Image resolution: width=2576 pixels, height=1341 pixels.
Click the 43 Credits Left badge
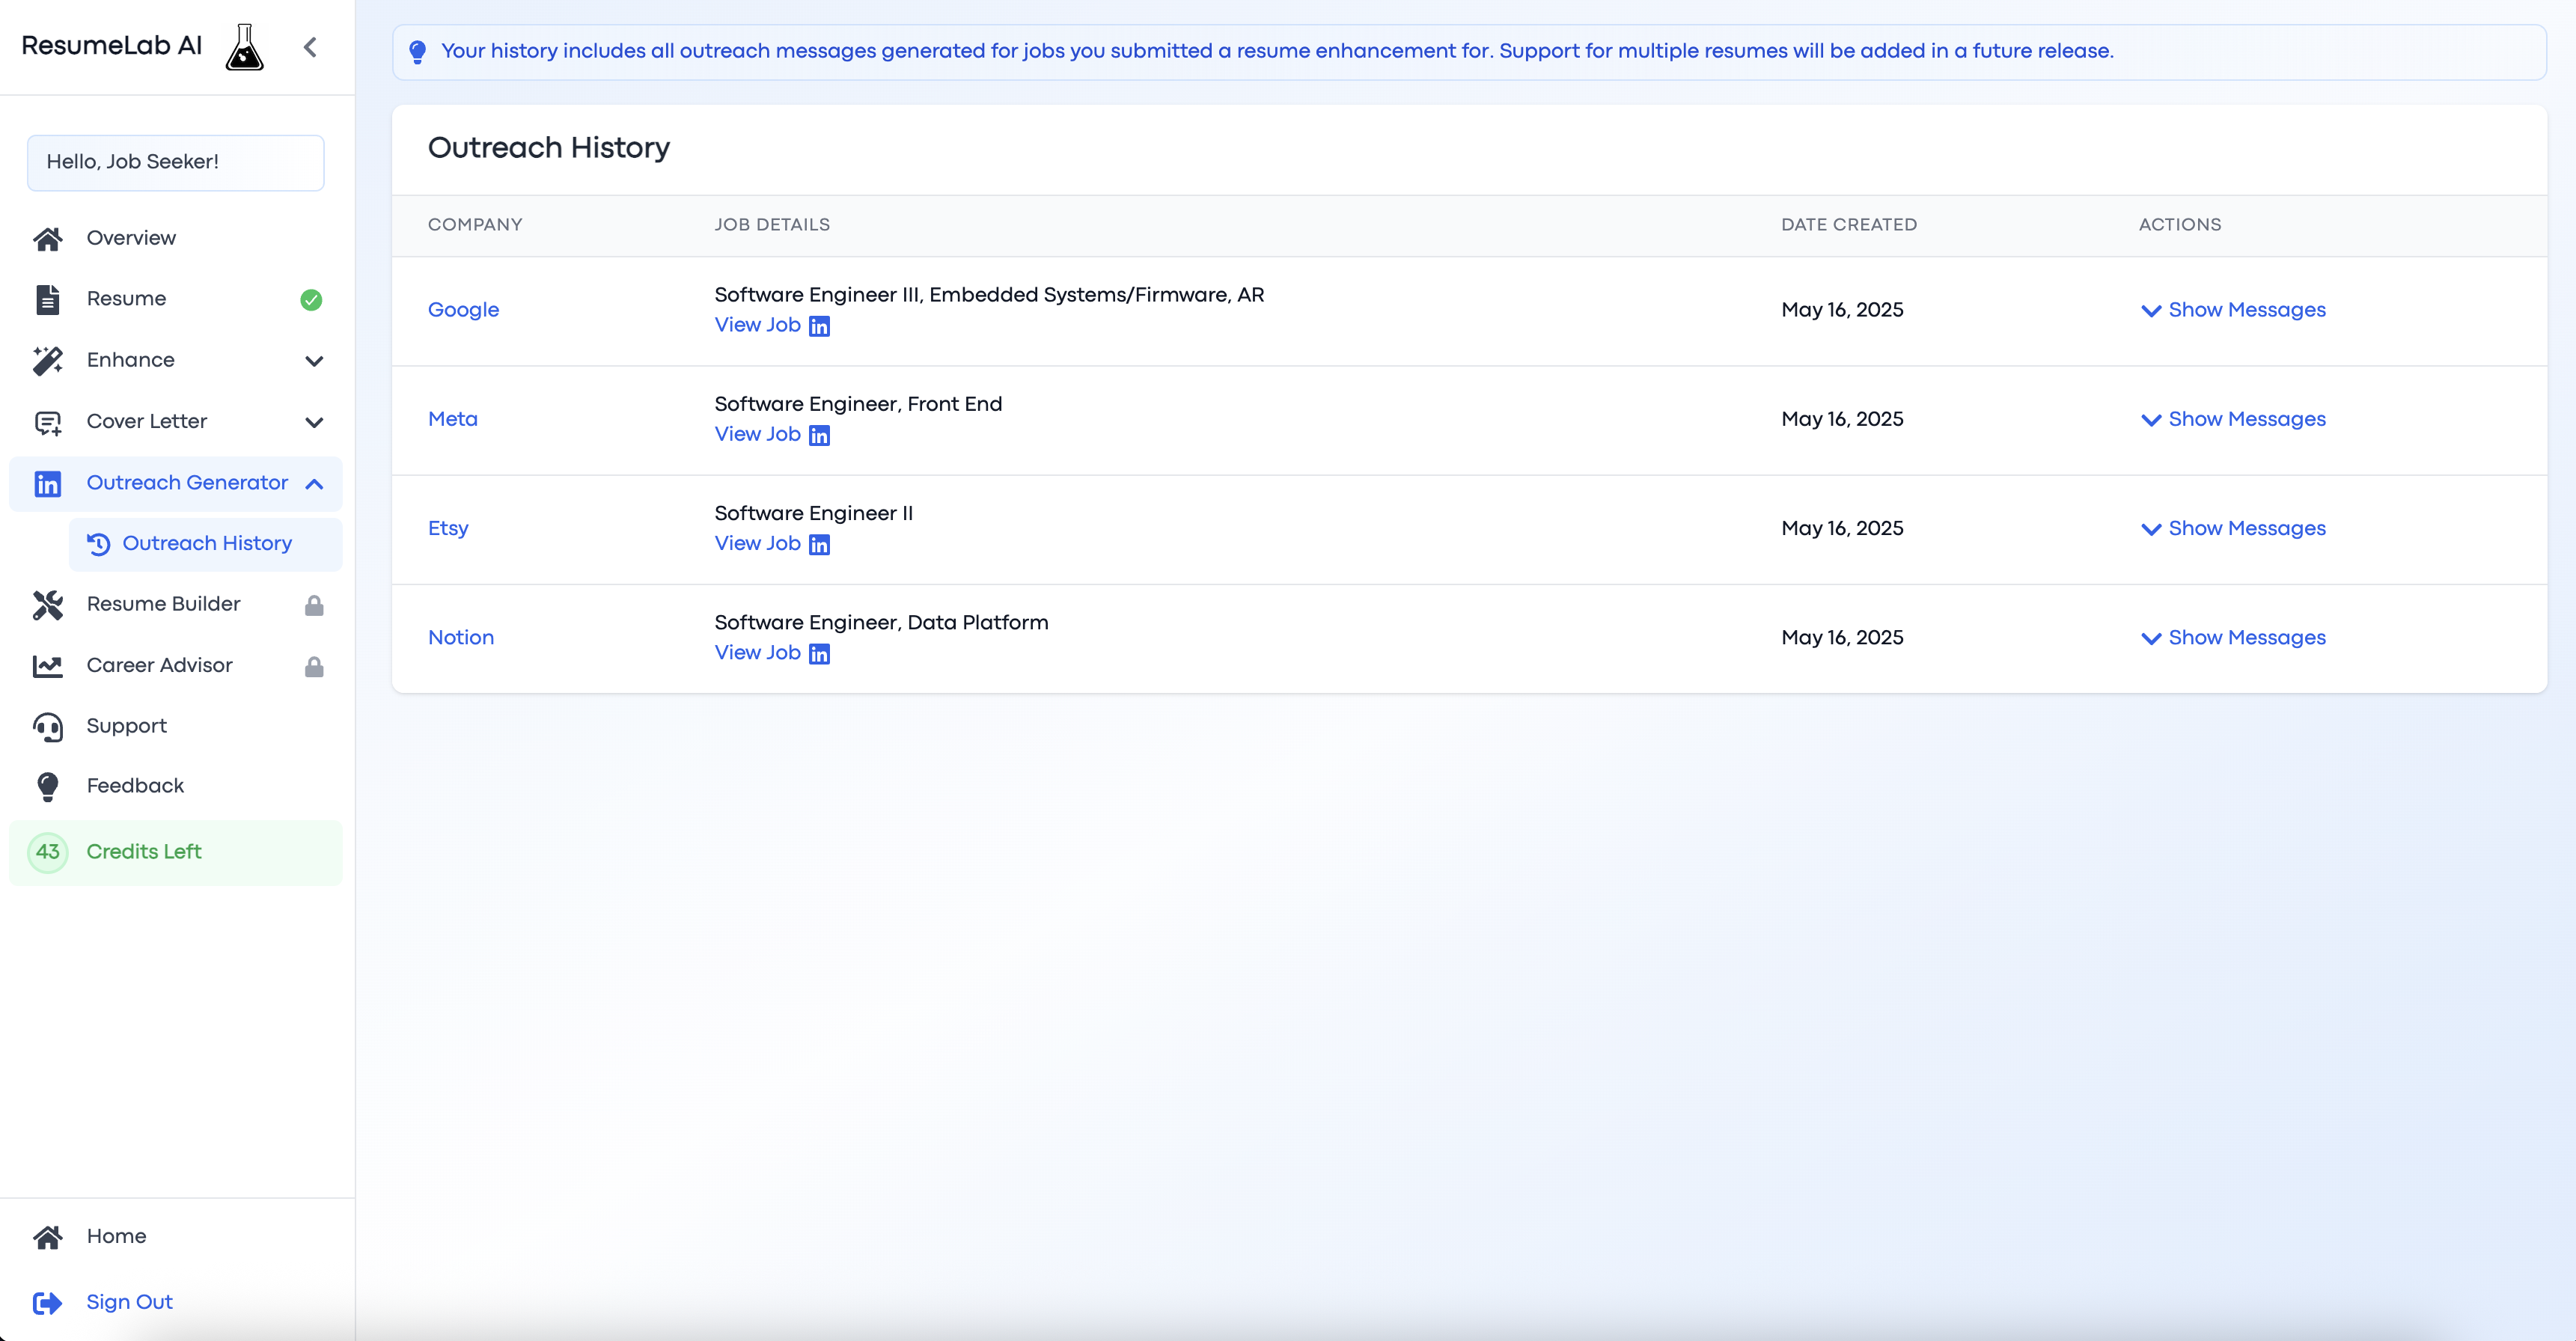(x=47, y=852)
